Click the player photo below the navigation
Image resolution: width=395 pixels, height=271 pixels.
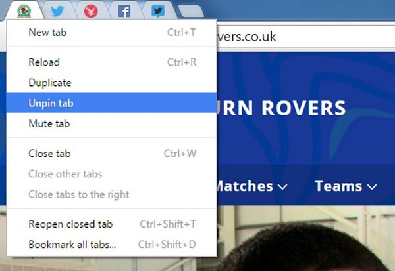(305, 238)
